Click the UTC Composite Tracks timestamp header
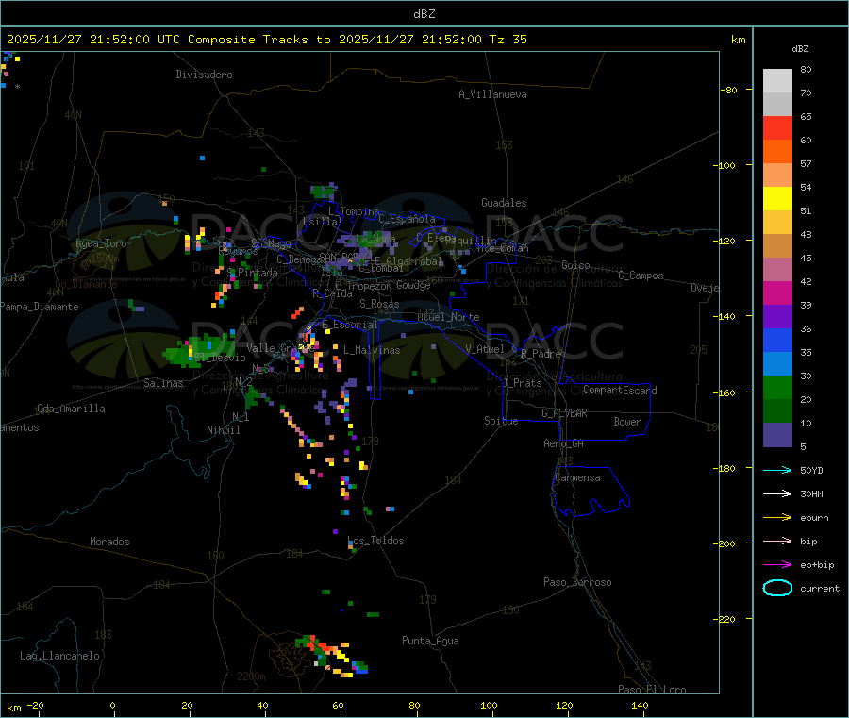The image size is (849, 718). (266, 40)
